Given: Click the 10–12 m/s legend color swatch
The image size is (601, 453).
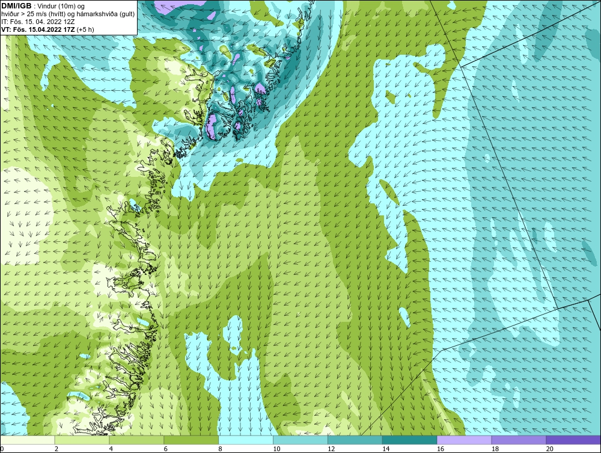Looking at the screenshot, I should coord(300,440).
